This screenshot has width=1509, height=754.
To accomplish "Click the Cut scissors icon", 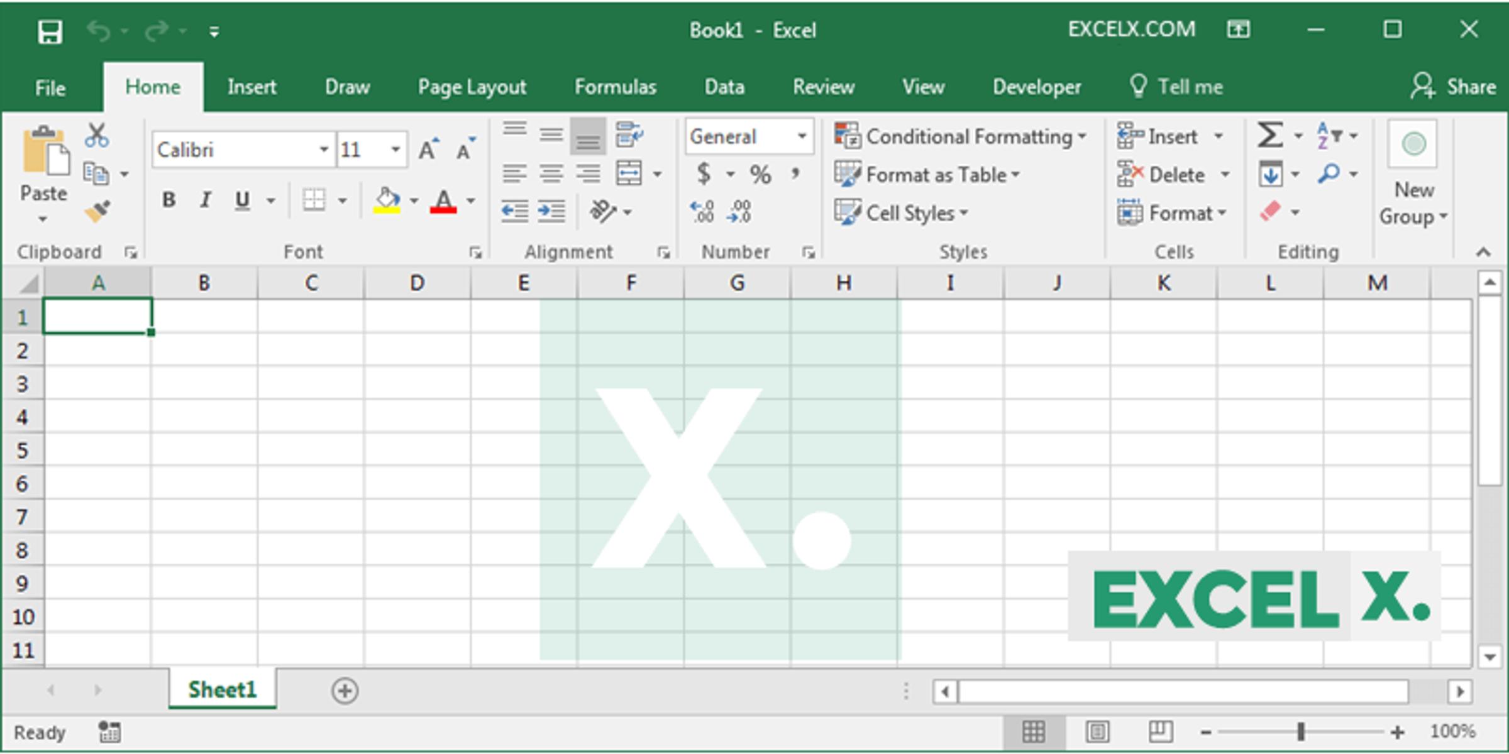I will (x=97, y=135).
